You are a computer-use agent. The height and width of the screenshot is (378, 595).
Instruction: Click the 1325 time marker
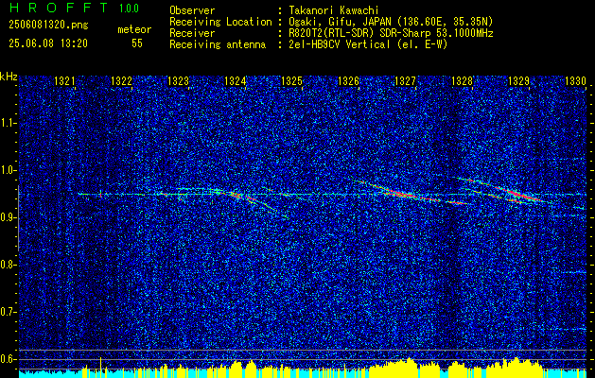[x=291, y=81]
